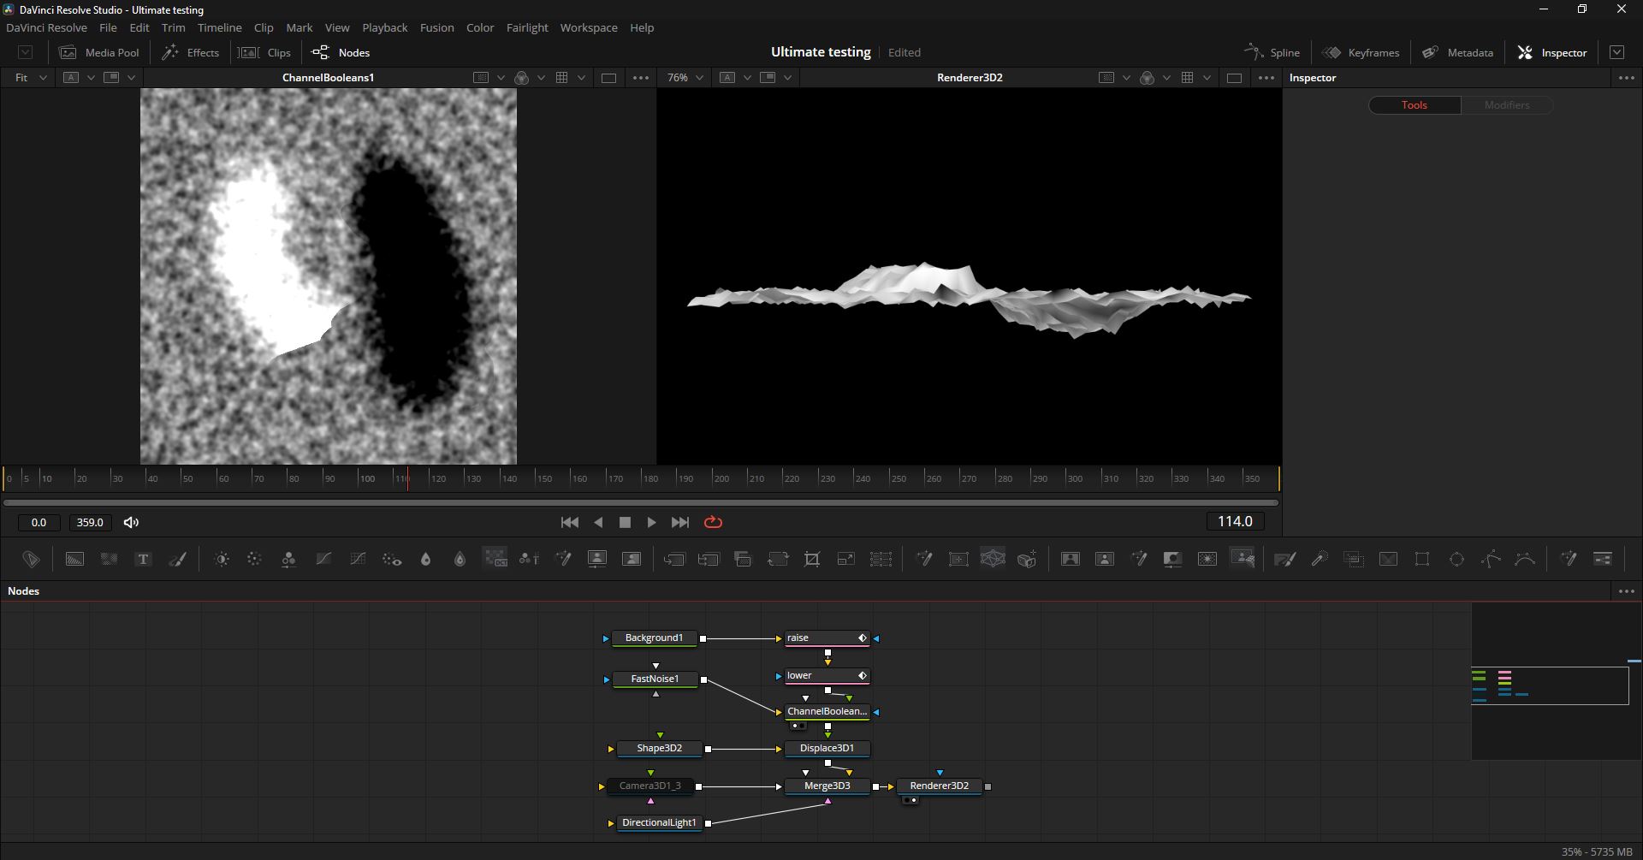Mute audio with speaker icon
This screenshot has height=860, width=1643.
point(131,522)
